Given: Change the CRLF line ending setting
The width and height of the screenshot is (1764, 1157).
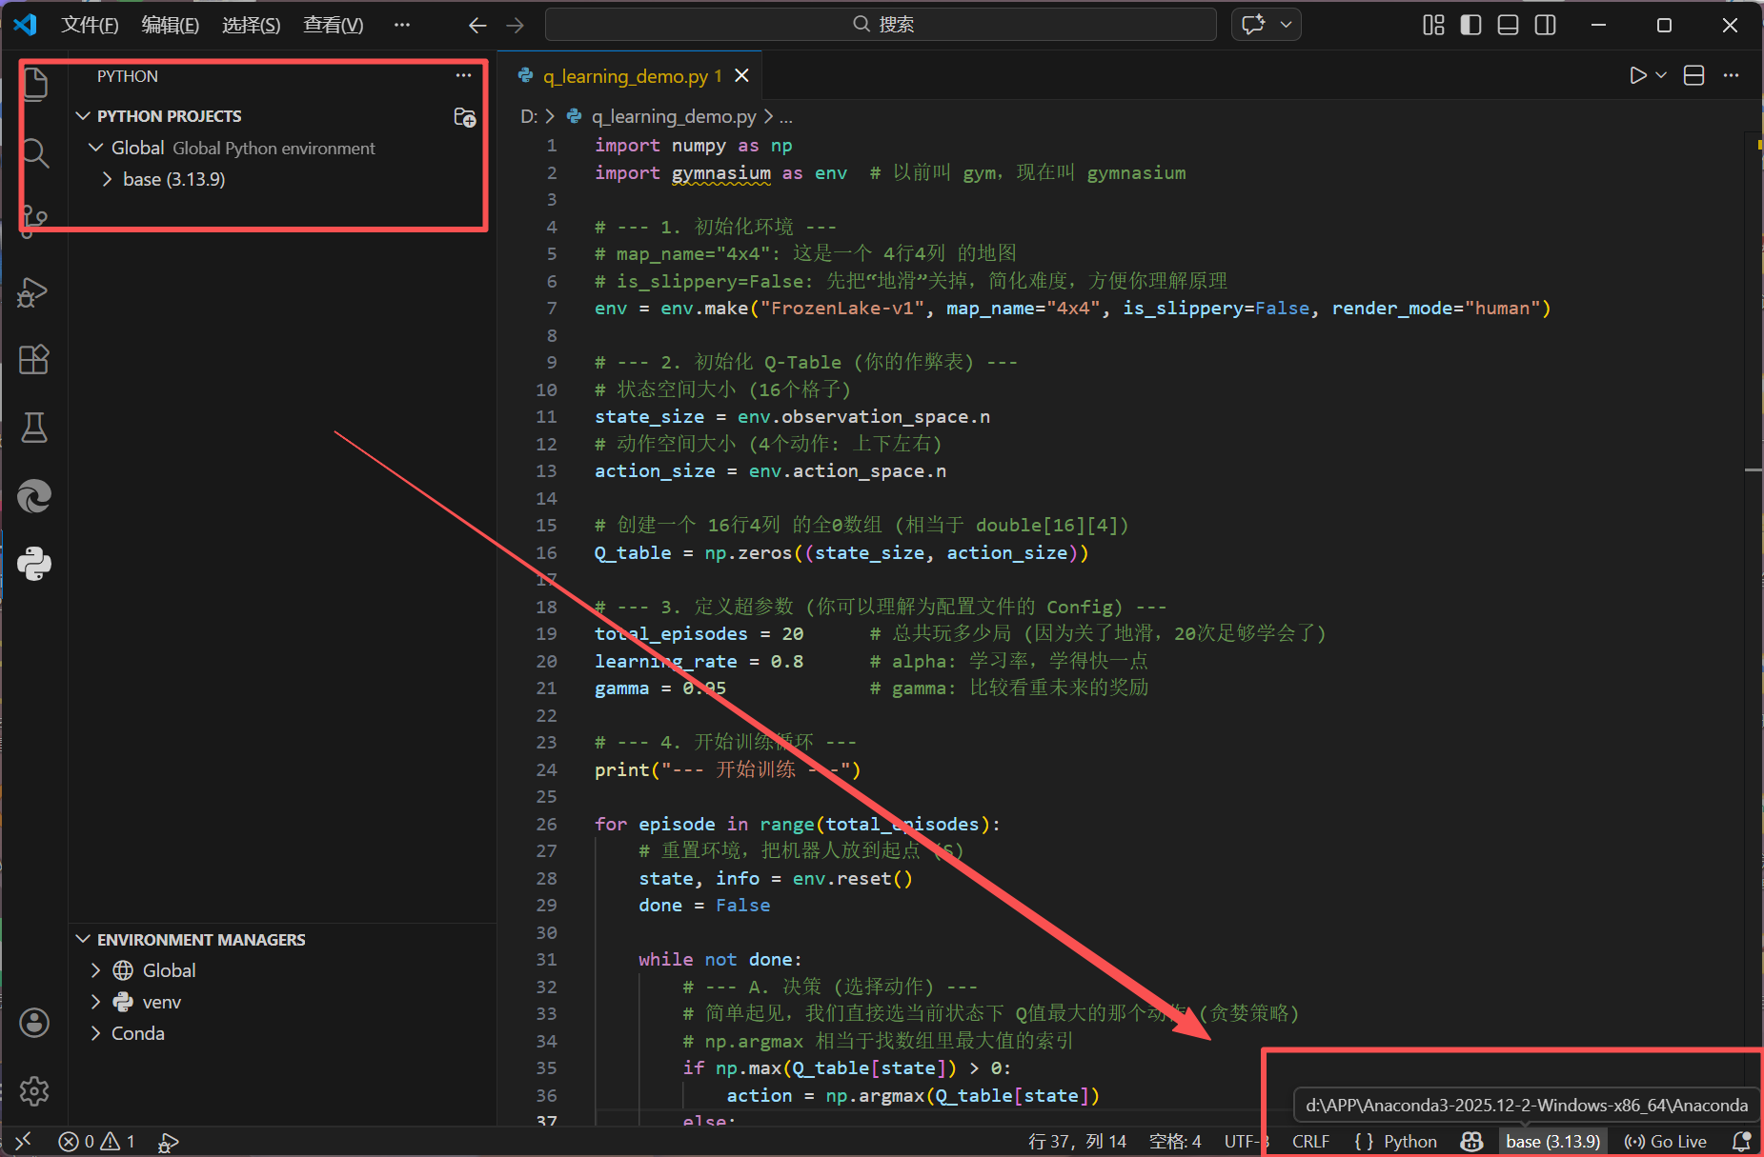Looking at the screenshot, I should point(1310,1142).
